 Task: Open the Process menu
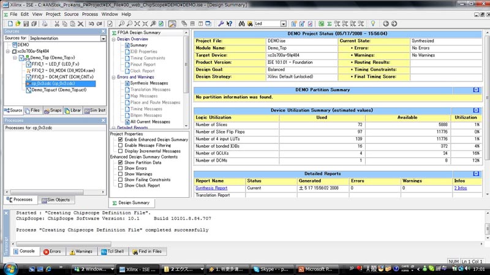click(x=90, y=14)
